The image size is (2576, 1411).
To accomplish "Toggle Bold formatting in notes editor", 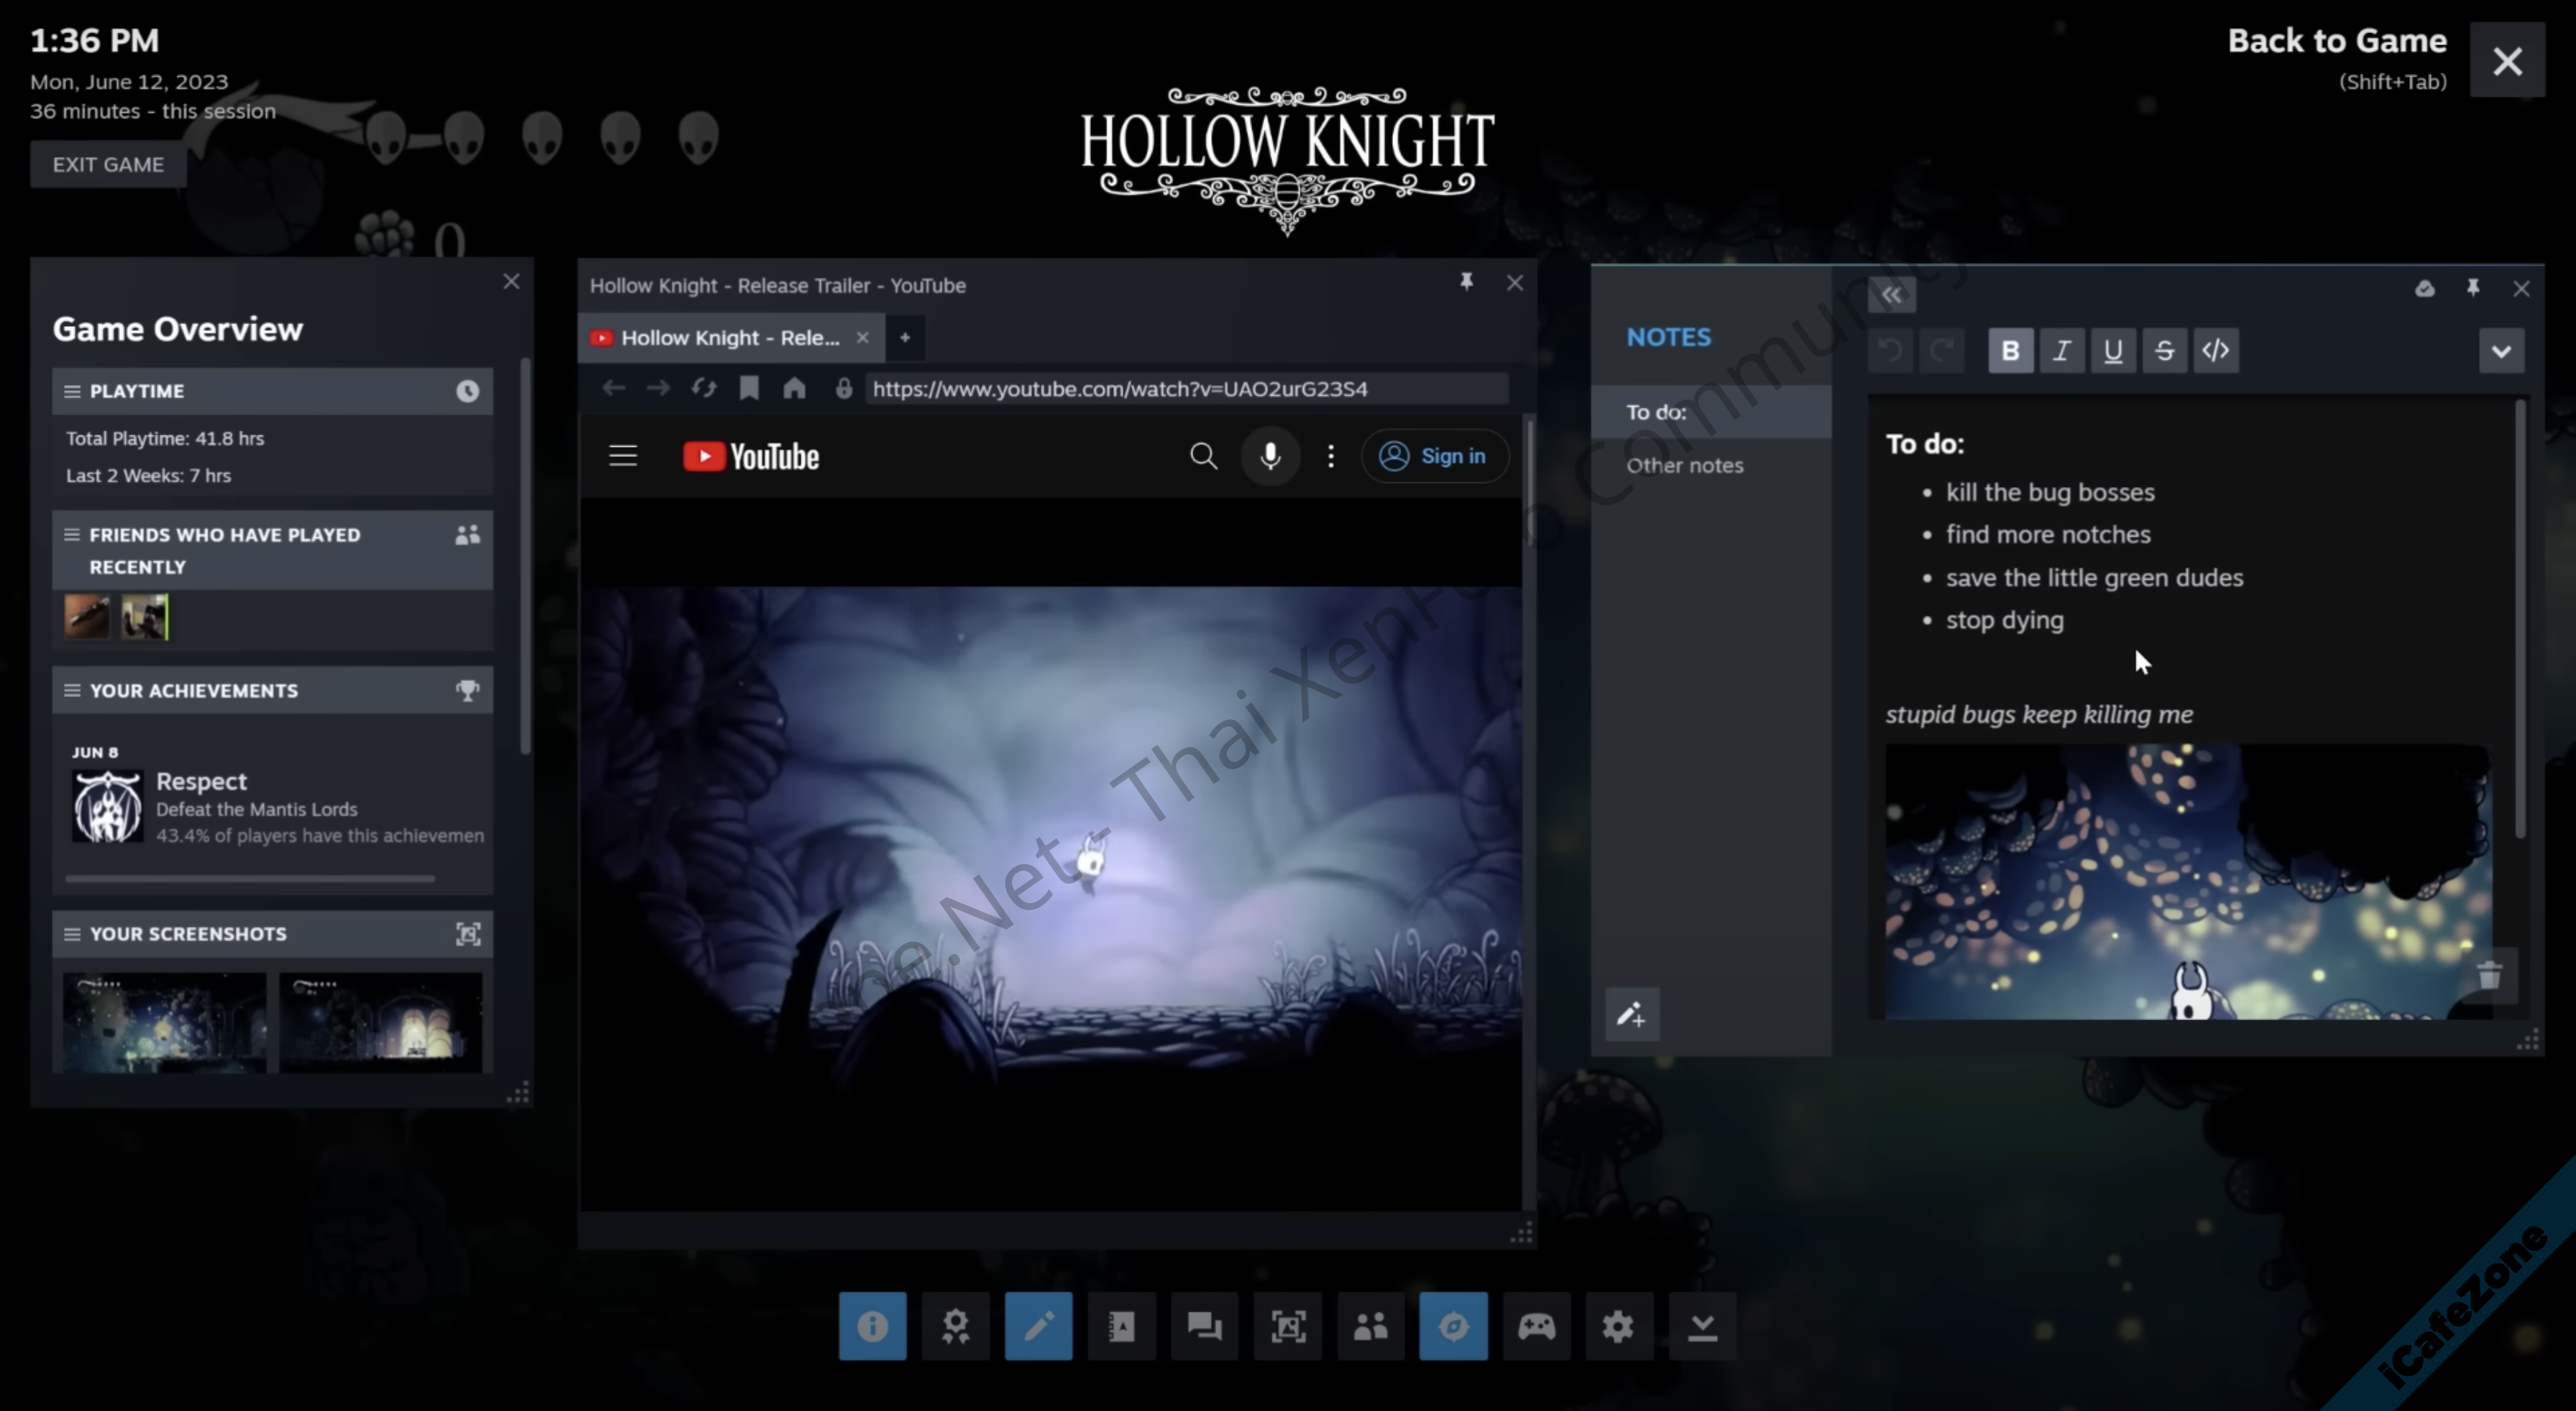I will 2010,351.
